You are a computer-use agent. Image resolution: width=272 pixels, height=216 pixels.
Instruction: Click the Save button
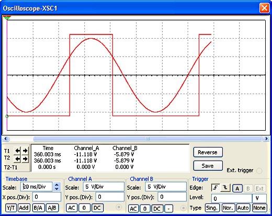tap(208, 166)
